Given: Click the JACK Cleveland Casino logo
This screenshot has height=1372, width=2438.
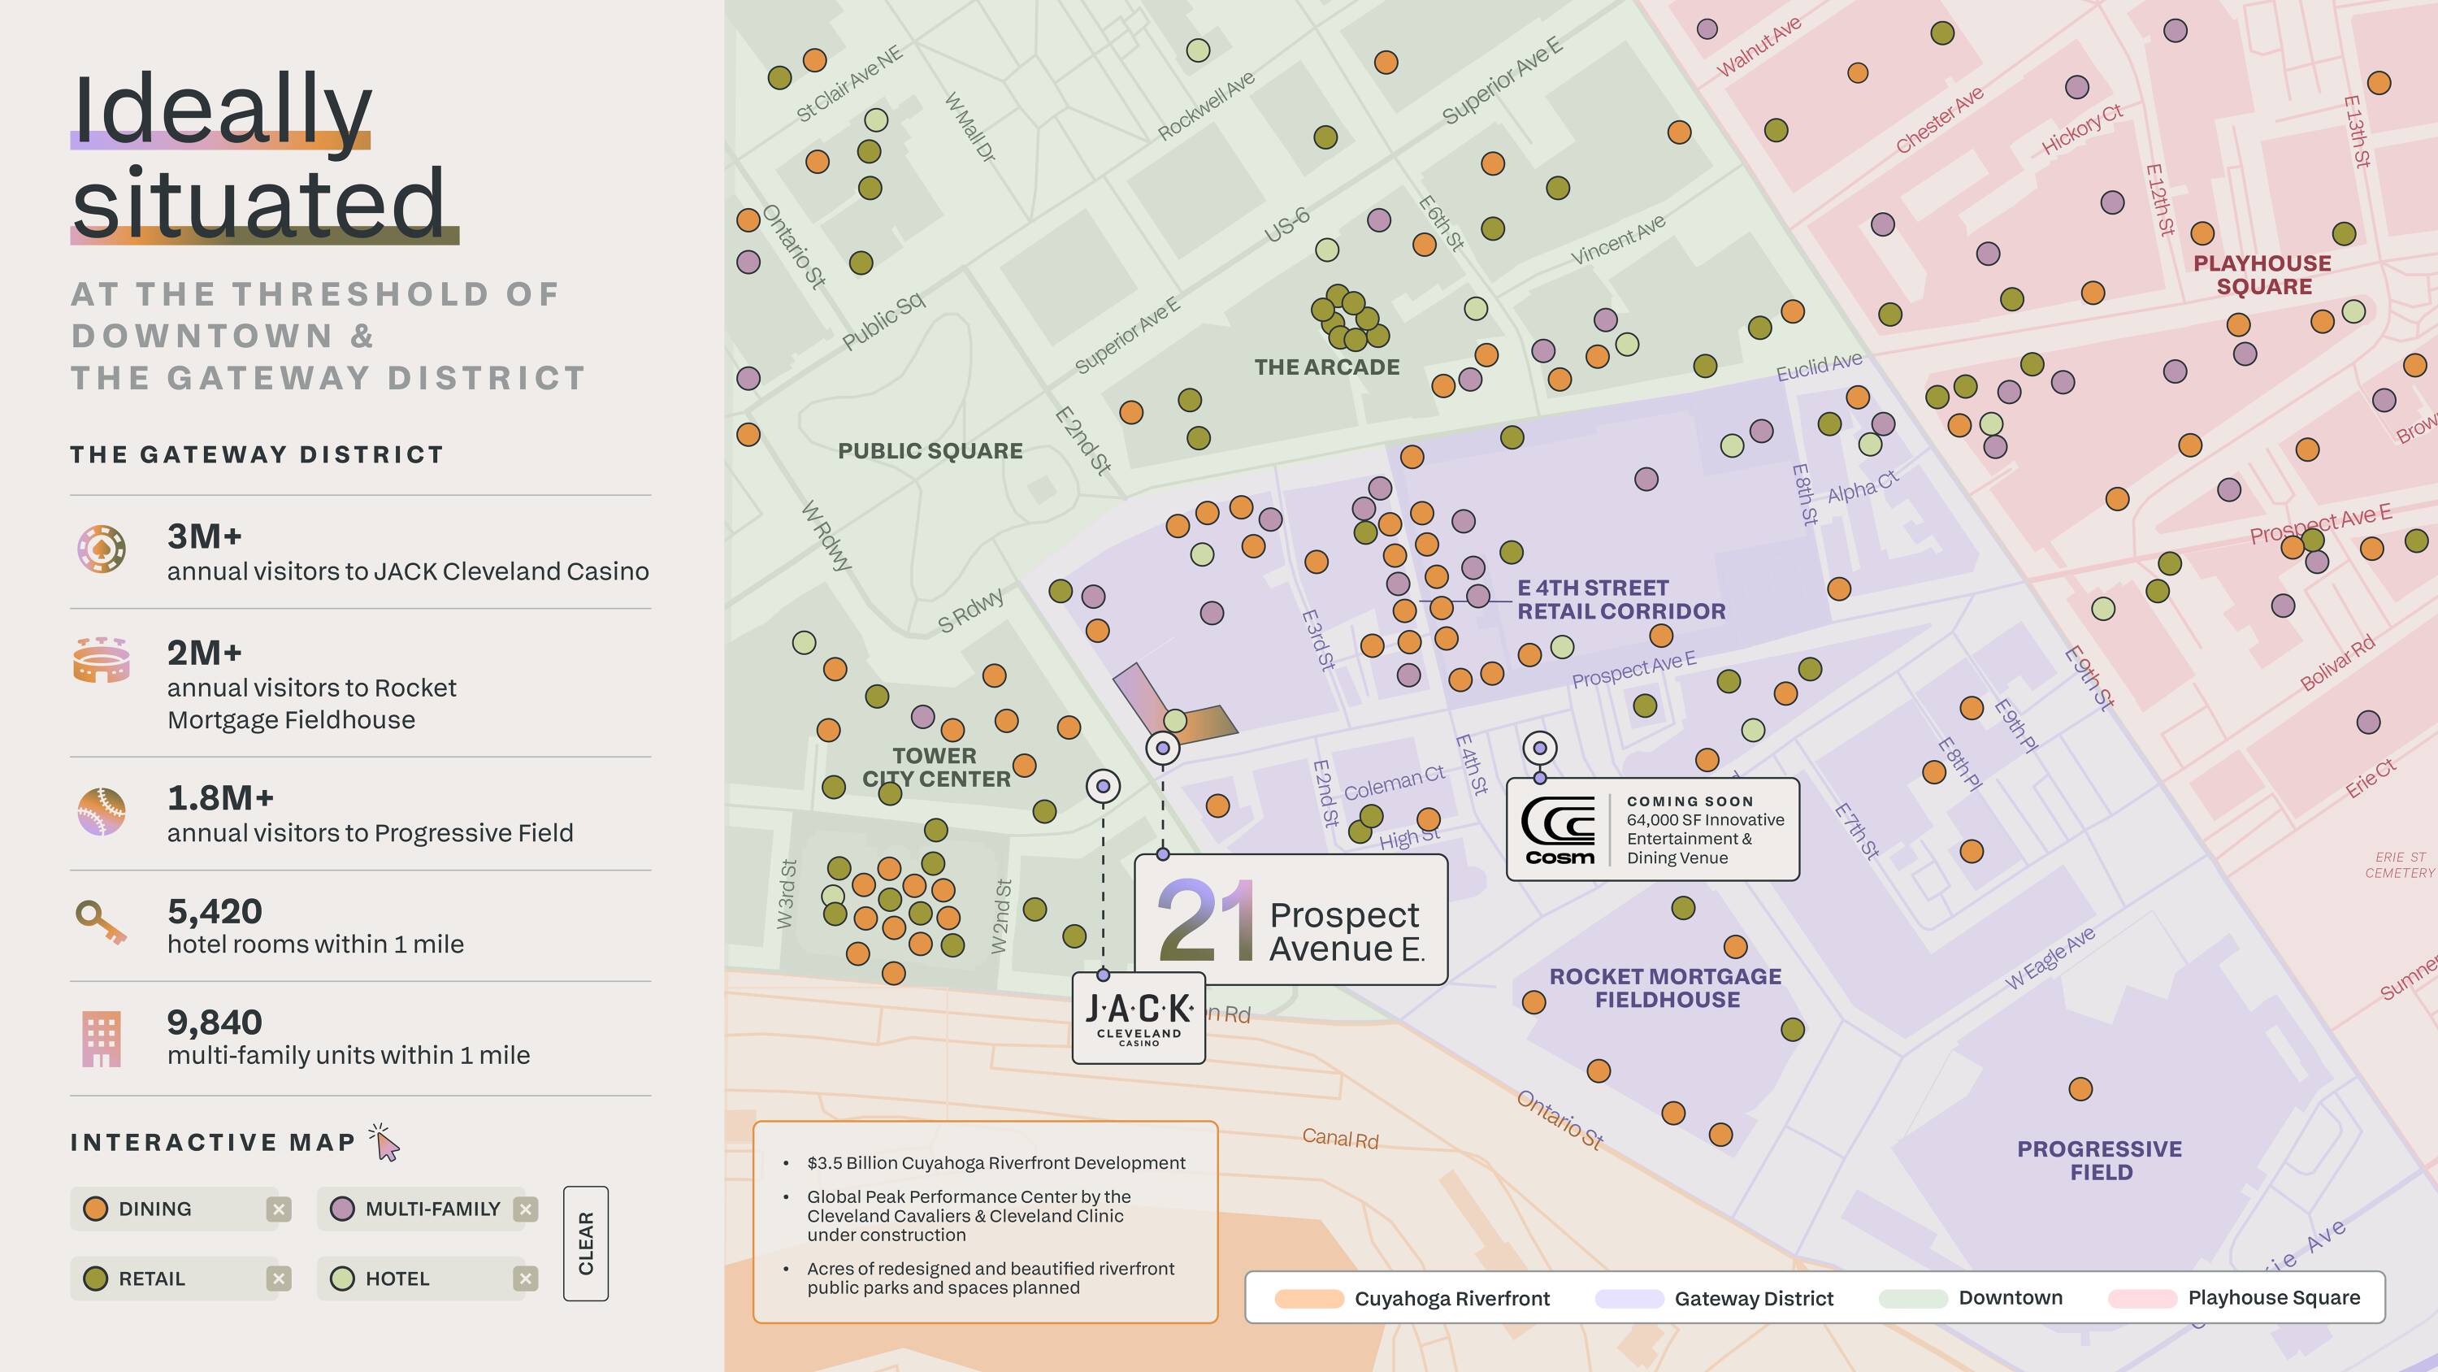Looking at the screenshot, I should point(1138,1018).
